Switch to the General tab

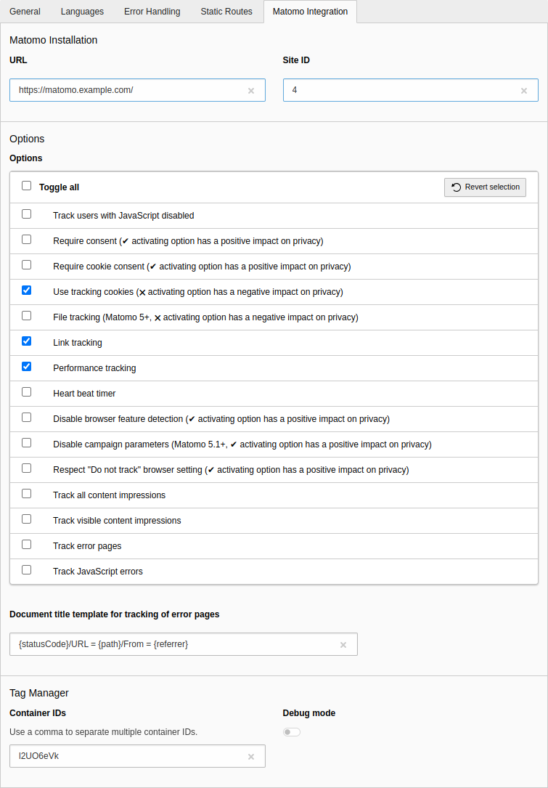coord(25,12)
